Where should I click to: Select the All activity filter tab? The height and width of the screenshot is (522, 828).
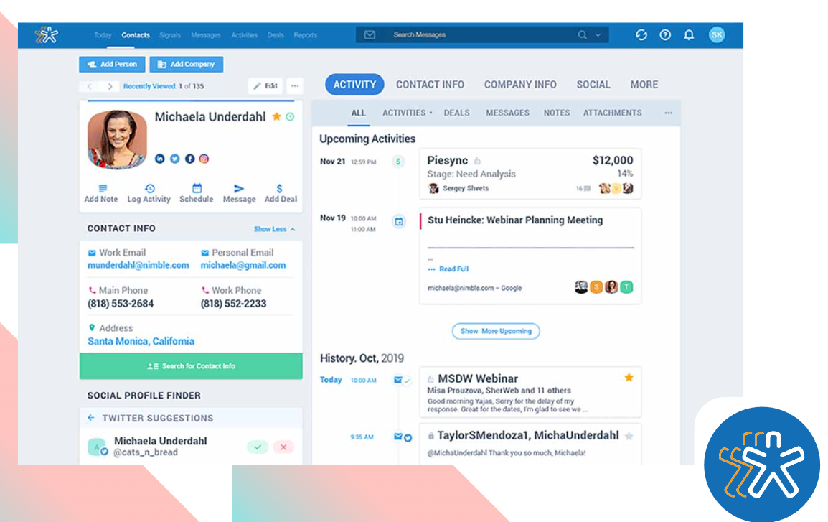coord(358,113)
